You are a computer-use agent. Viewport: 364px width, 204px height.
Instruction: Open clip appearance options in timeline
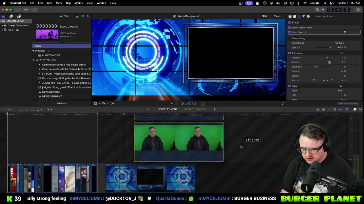pos(347,109)
